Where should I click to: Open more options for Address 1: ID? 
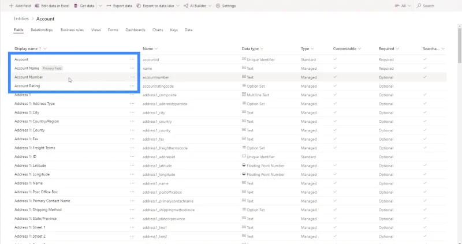132,156
